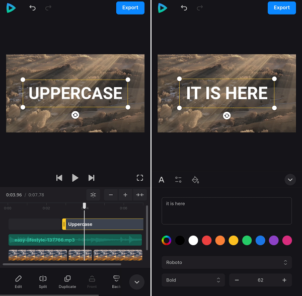Click the 'it is here' text input box
This screenshot has width=302, height=296.
point(226,211)
